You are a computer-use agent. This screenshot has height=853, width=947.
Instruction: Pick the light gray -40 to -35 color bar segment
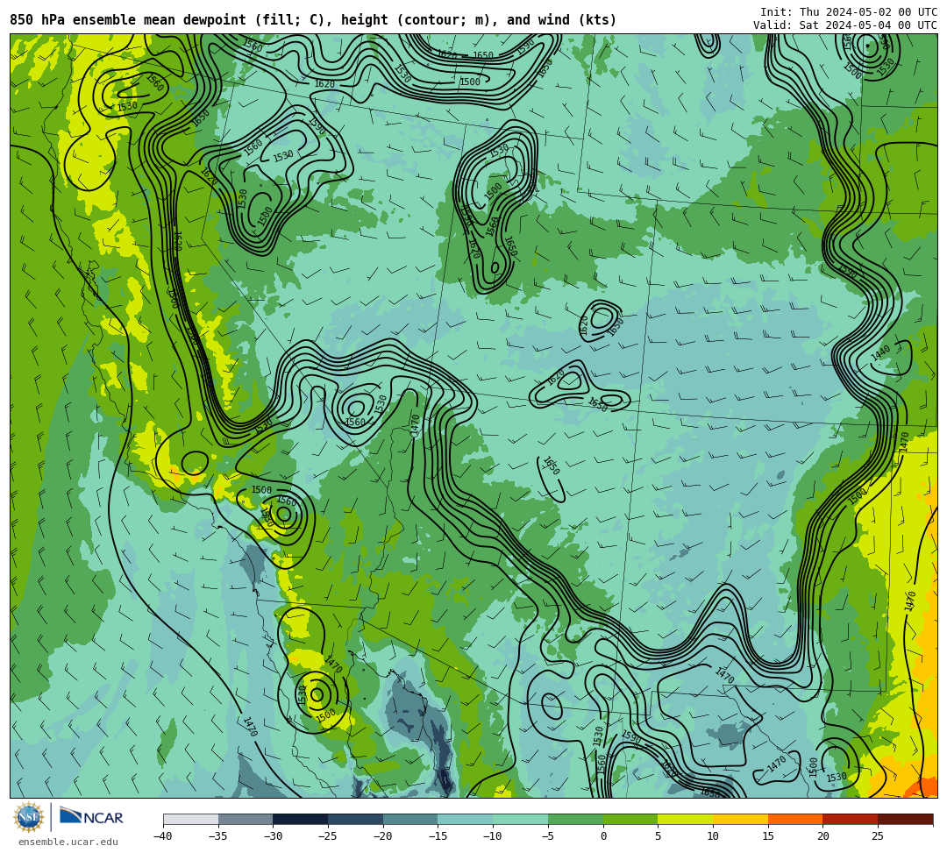[191, 819]
